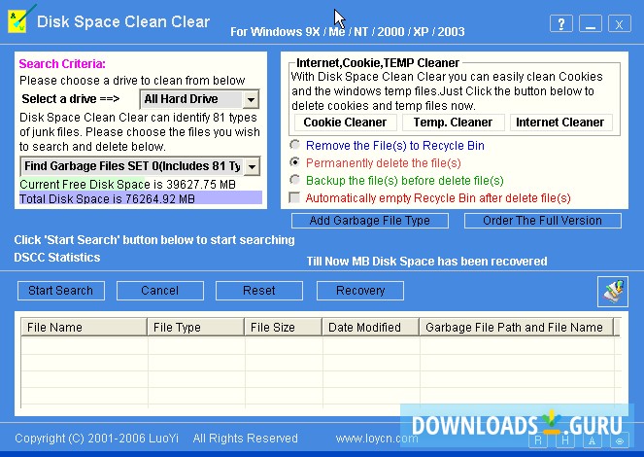Close the window with the X button
This screenshot has height=457, width=644.
pos(620,24)
